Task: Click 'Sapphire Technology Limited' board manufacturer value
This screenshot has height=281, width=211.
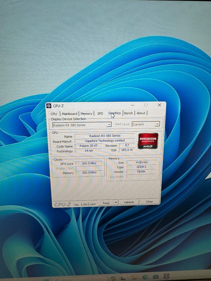Action: tap(105, 140)
